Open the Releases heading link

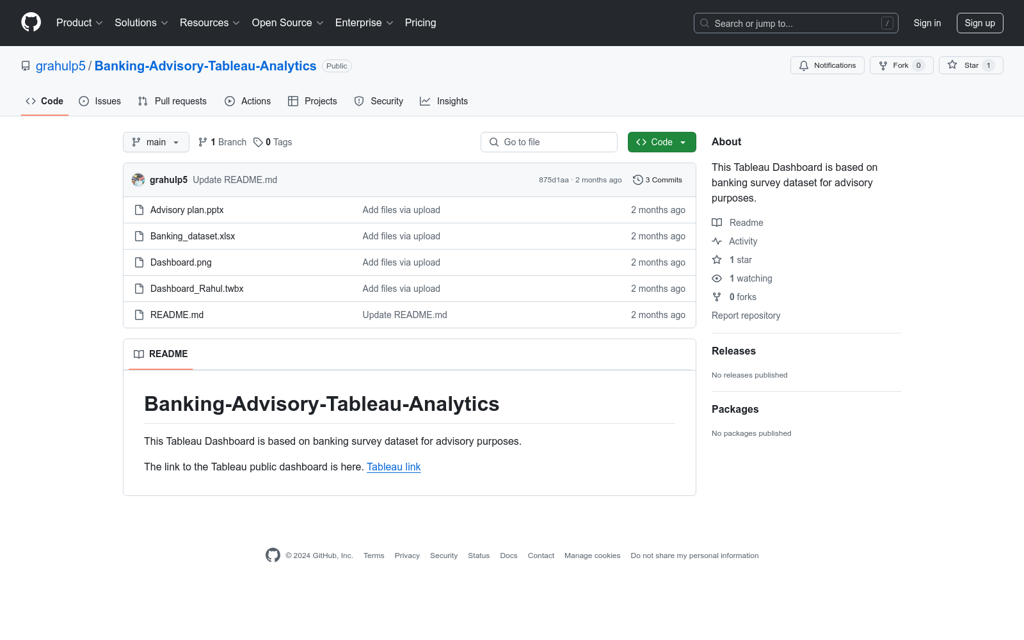[x=733, y=351]
